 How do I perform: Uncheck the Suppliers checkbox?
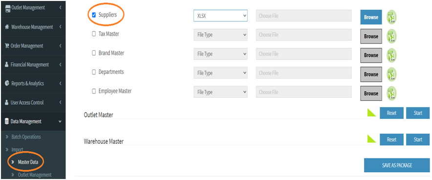tap(94, 15)
